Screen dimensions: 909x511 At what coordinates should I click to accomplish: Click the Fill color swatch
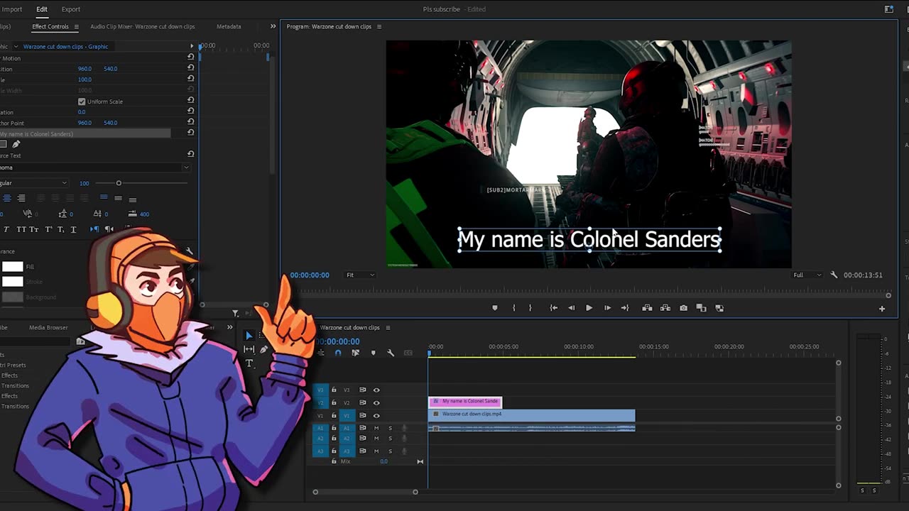pyautogui.click(x=13, y=267)
